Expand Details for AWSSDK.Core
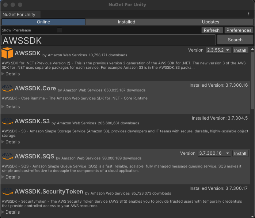Image resolution: width=255 pixels, height=218 pixels. 11,107
